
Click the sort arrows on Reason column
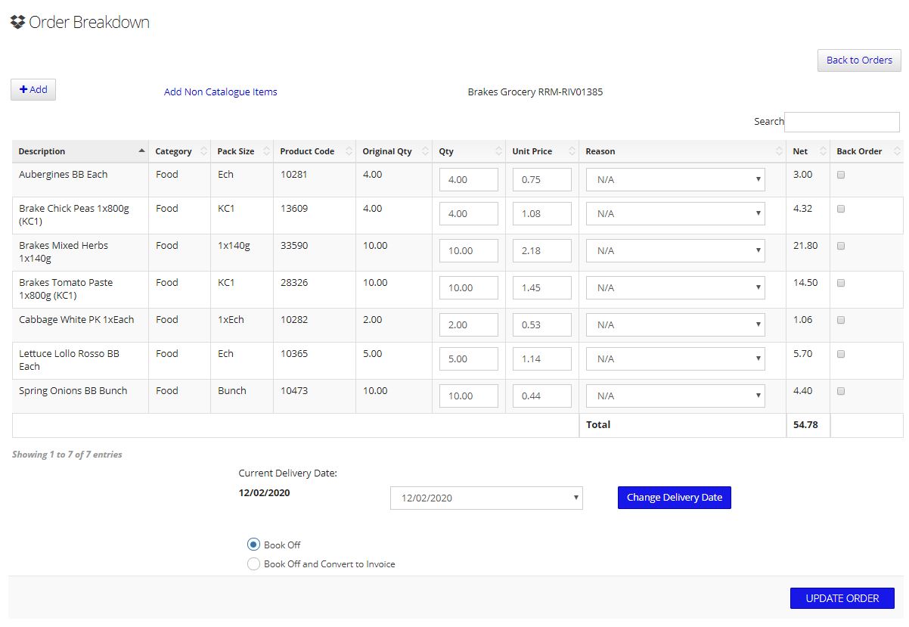pos(778,151)
